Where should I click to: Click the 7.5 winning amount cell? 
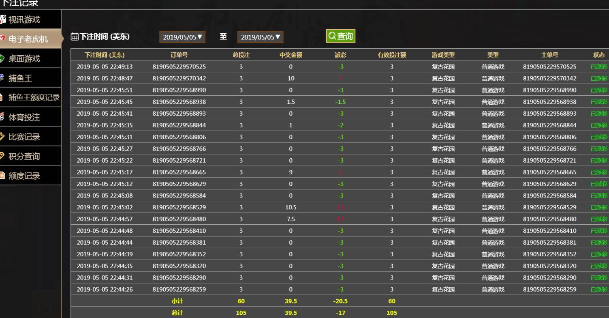click(x=291, y=219)
